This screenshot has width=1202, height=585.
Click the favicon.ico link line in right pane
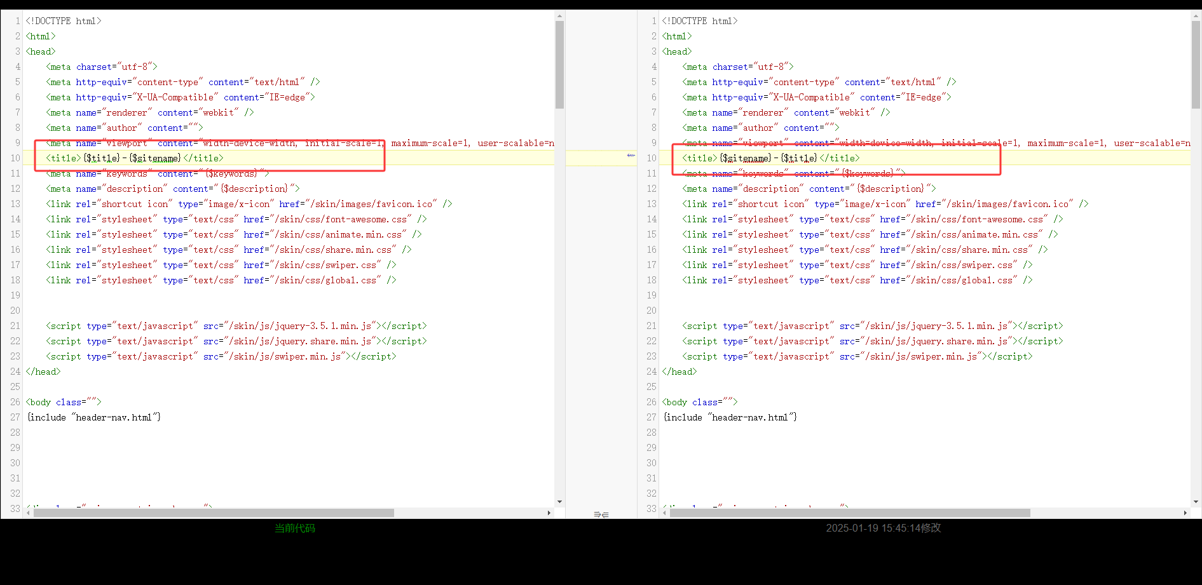pyautogui.click(x=885, y=204)
